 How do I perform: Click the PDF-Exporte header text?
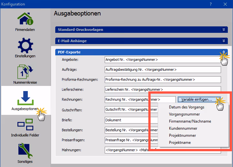[x=69, y=52]
